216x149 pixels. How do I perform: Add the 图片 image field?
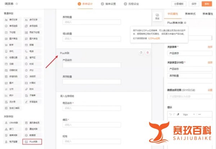pyautogui.click(x=12, y=83)
